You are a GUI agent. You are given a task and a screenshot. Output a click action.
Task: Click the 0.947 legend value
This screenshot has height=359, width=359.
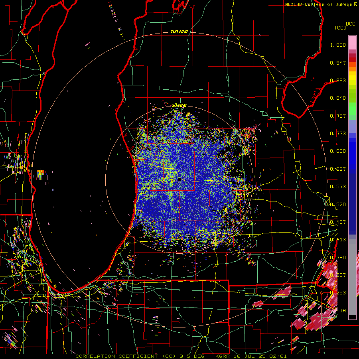[338, 63]
